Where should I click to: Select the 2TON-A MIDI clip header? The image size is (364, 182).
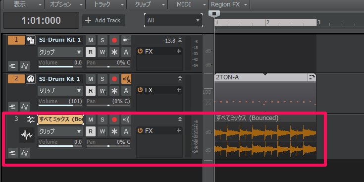click(x=261, y=78)
